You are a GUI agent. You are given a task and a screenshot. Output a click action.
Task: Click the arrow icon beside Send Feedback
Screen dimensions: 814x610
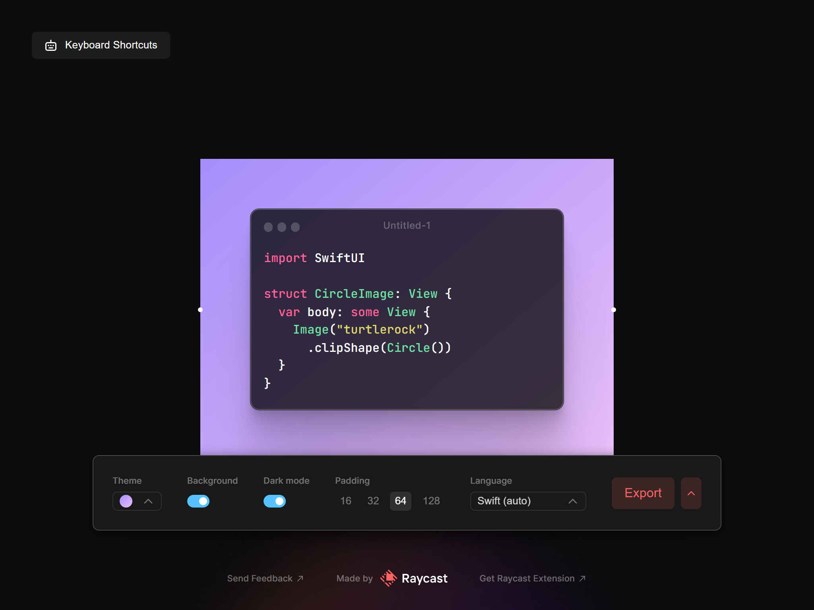[300, 579]
